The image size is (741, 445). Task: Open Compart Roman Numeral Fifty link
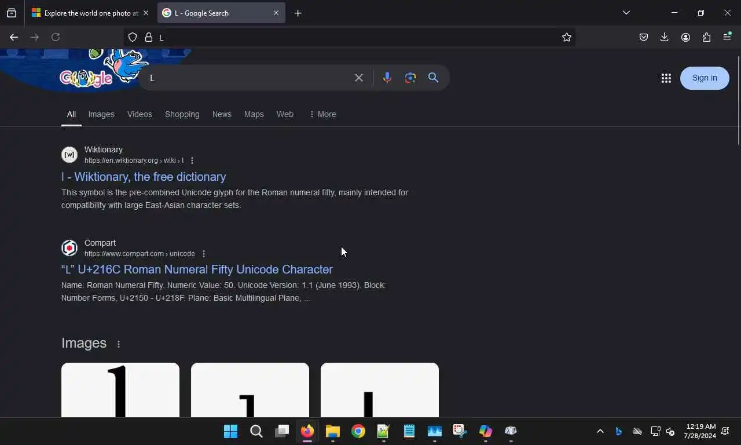tap(197, 269)
